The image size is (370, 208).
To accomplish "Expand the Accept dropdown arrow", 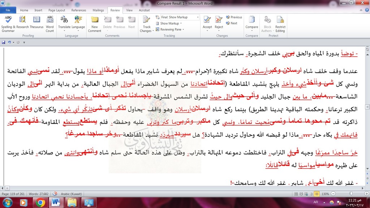I will tap(207, 31).
